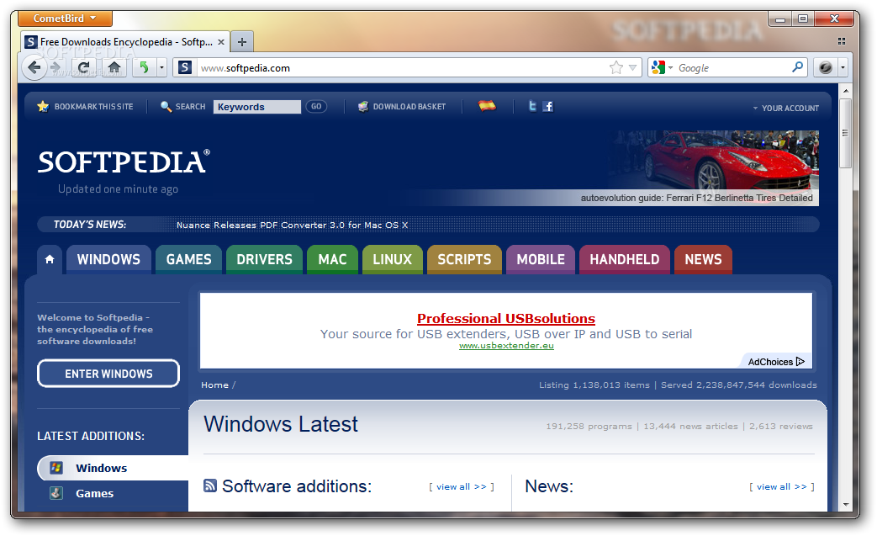Image resolution: width=877 pixels, height=536 pixels.
Task: Click the Softpedia logo
Action: (124, 162)
